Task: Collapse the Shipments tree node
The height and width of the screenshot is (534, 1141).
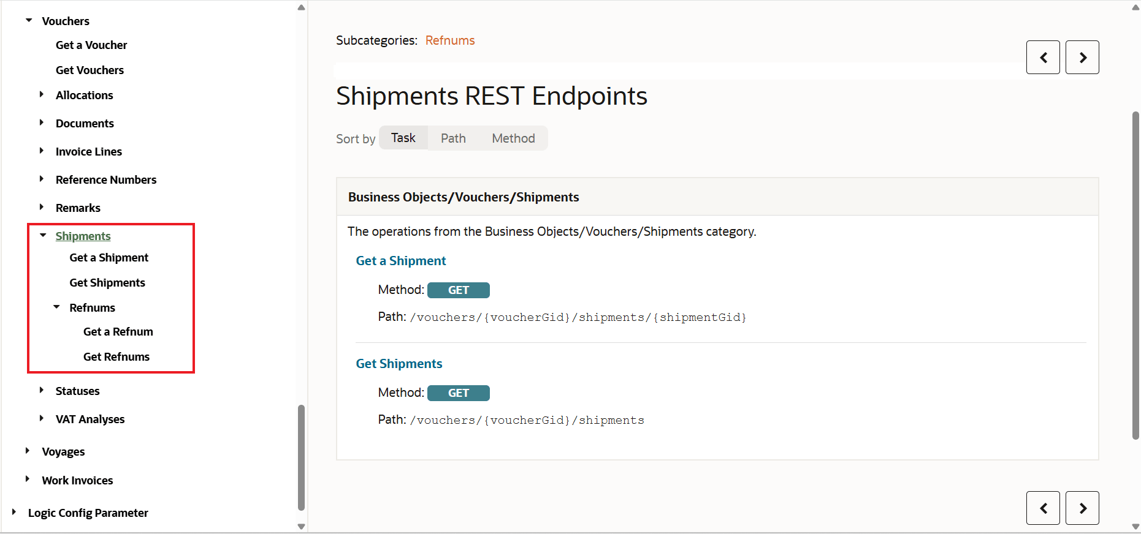Action: [x=42, y=235]
